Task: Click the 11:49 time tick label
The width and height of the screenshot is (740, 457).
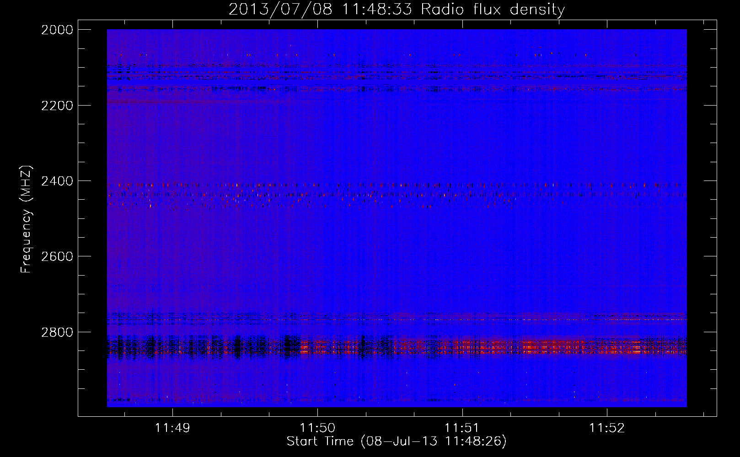Action: 172,428
